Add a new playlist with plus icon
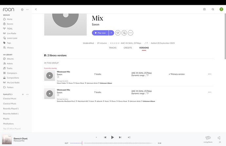Viewport: 226px width, 146px height. pyautogui.click(x=23, y=94)
